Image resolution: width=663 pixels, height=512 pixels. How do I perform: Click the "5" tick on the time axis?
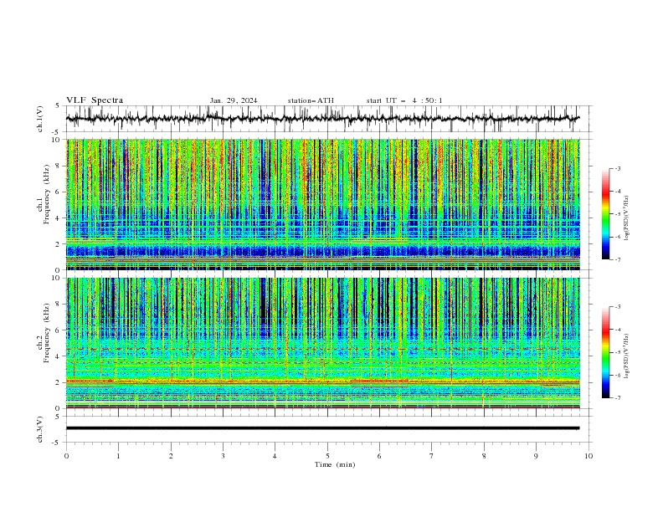[327, 456]
